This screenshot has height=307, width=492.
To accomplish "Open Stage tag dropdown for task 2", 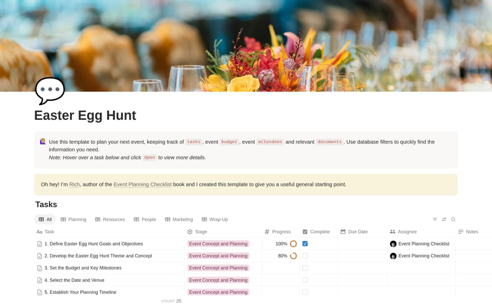I will (x=218, y=256).
